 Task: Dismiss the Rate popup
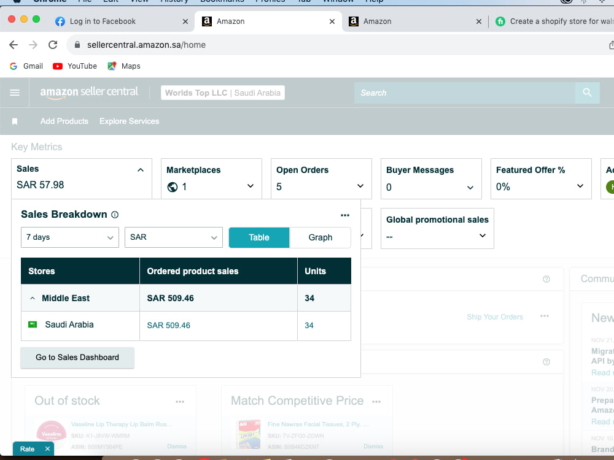(47, 449)
